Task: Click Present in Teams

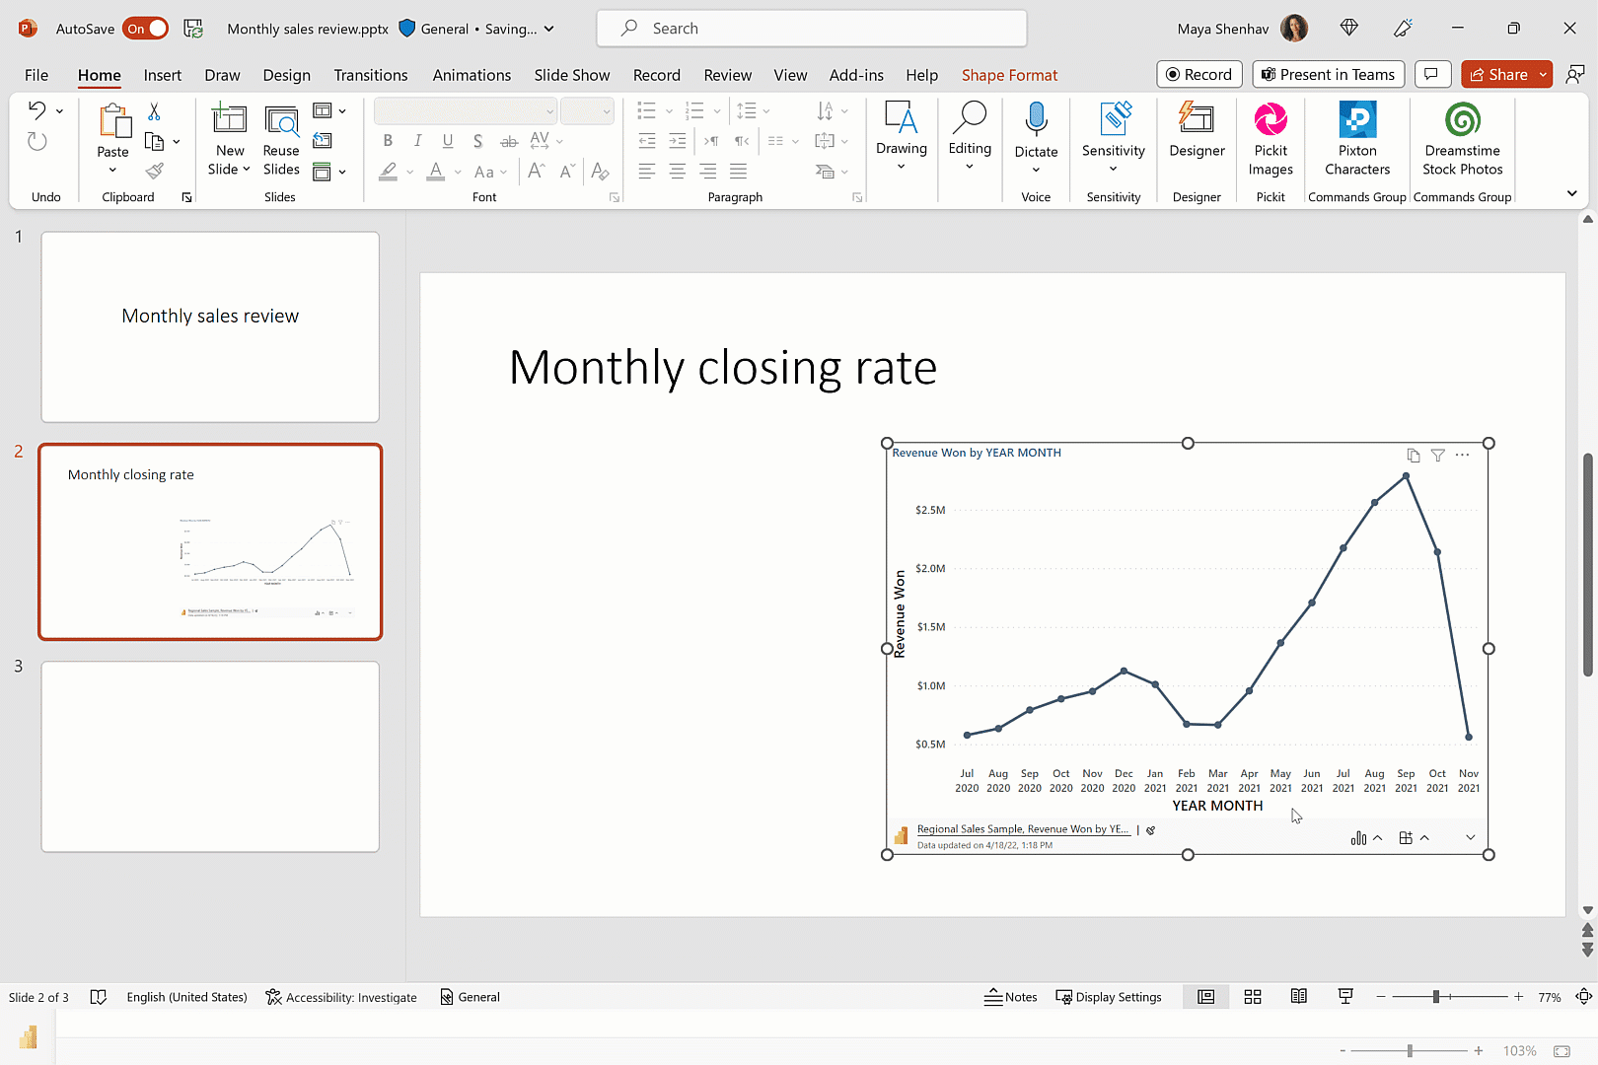Action: coord(1328,74)
